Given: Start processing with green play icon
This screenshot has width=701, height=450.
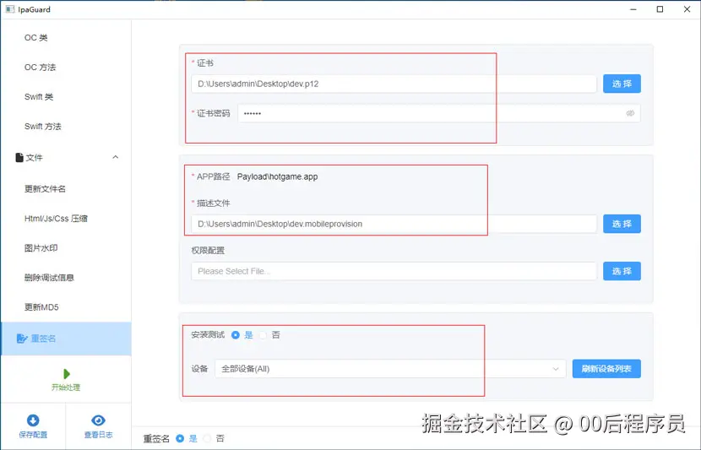Looking at the screenshot, I should click(66, 373).
